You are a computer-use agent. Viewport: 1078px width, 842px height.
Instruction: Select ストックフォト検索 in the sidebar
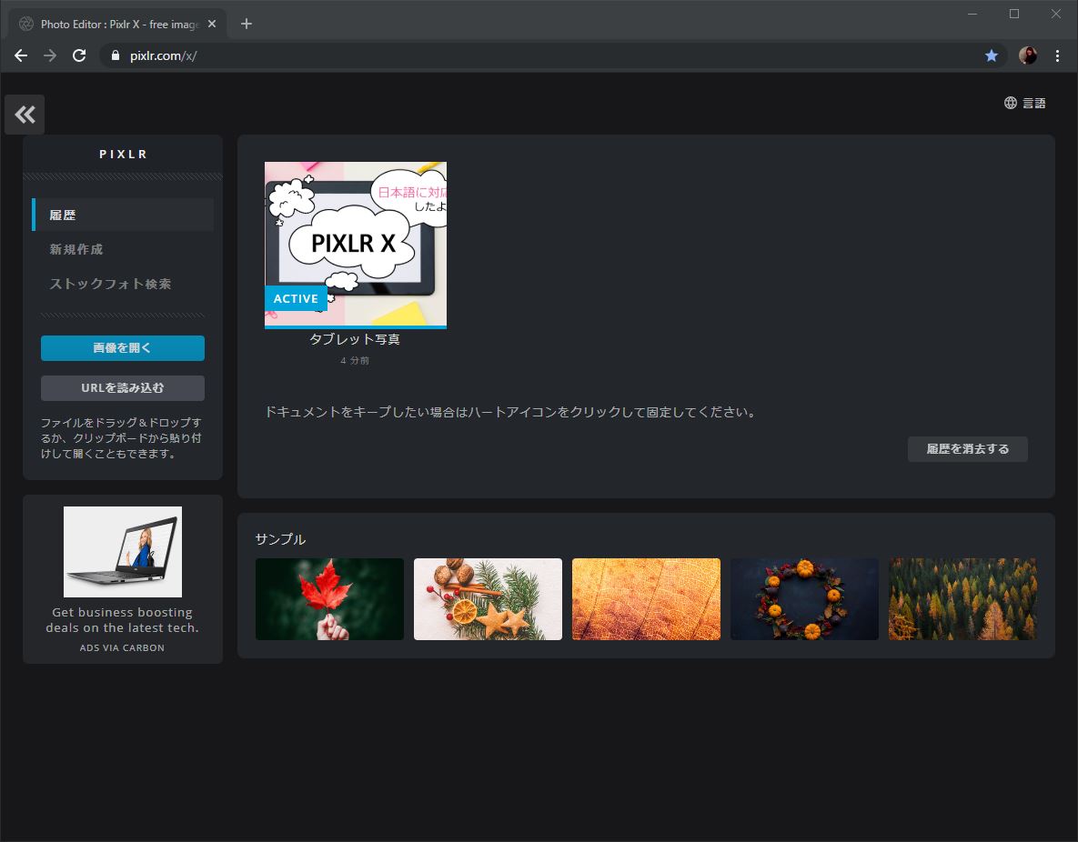coord(110,284)
